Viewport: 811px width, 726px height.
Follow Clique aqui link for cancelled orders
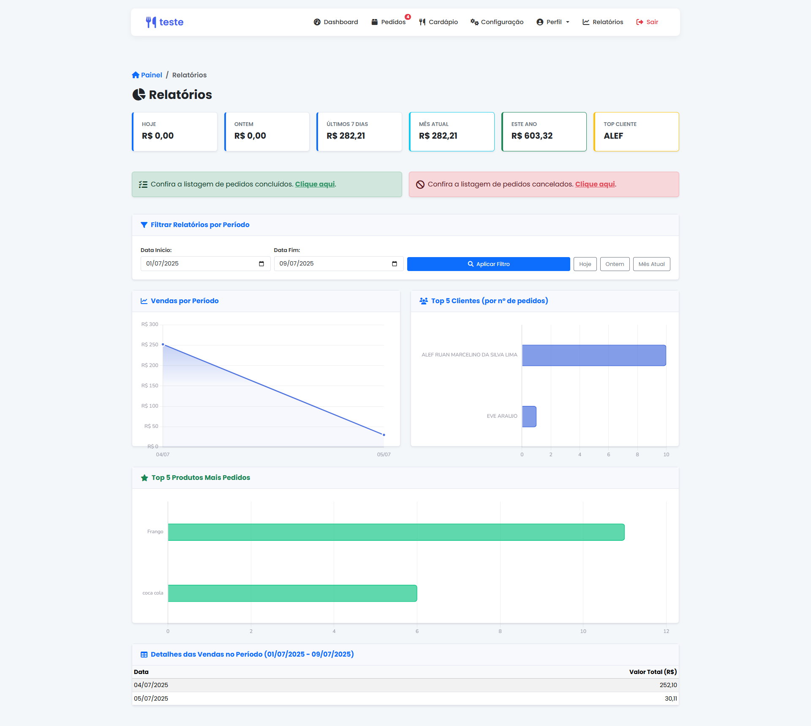[595, 184]
